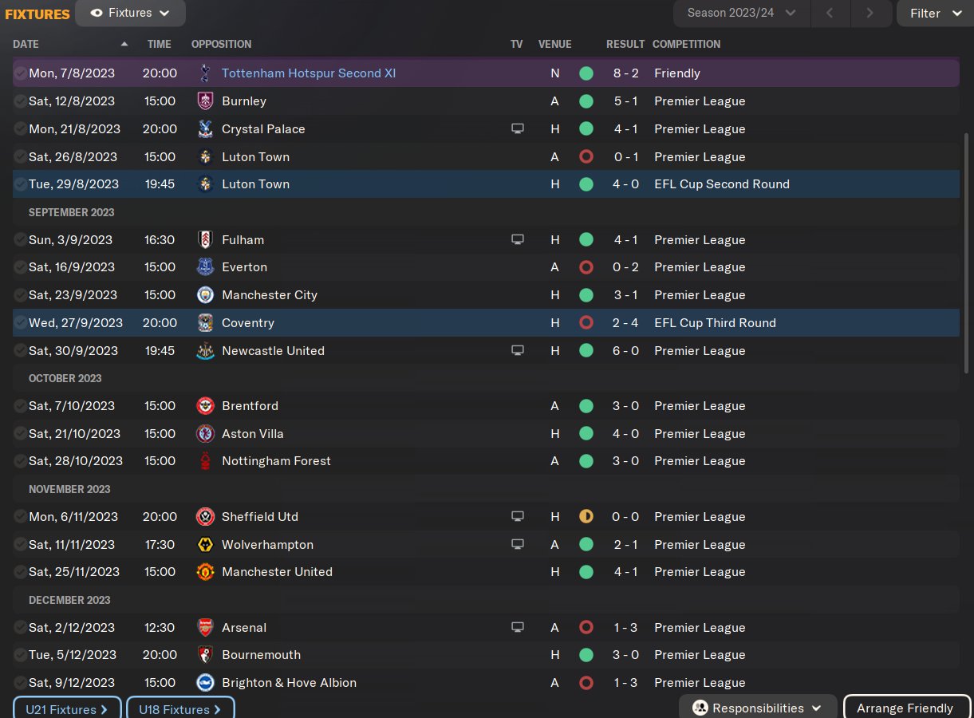Toggle the checkmark for Sheffield Utd fixture
The image size is (974, 718).
point(20,517)
